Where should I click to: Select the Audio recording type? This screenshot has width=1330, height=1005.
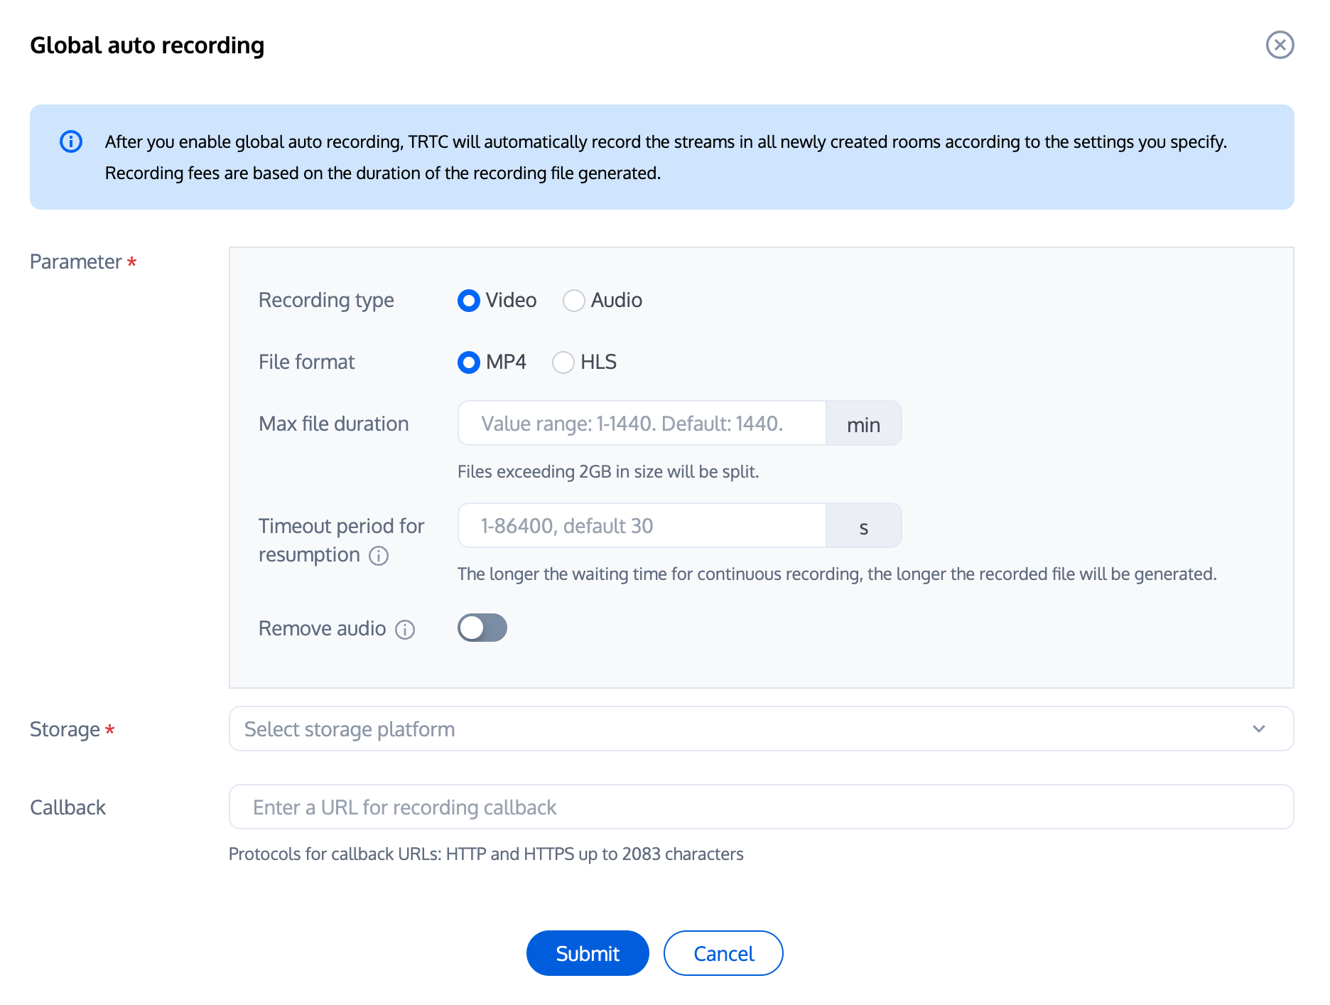click(x=574, y=301)
